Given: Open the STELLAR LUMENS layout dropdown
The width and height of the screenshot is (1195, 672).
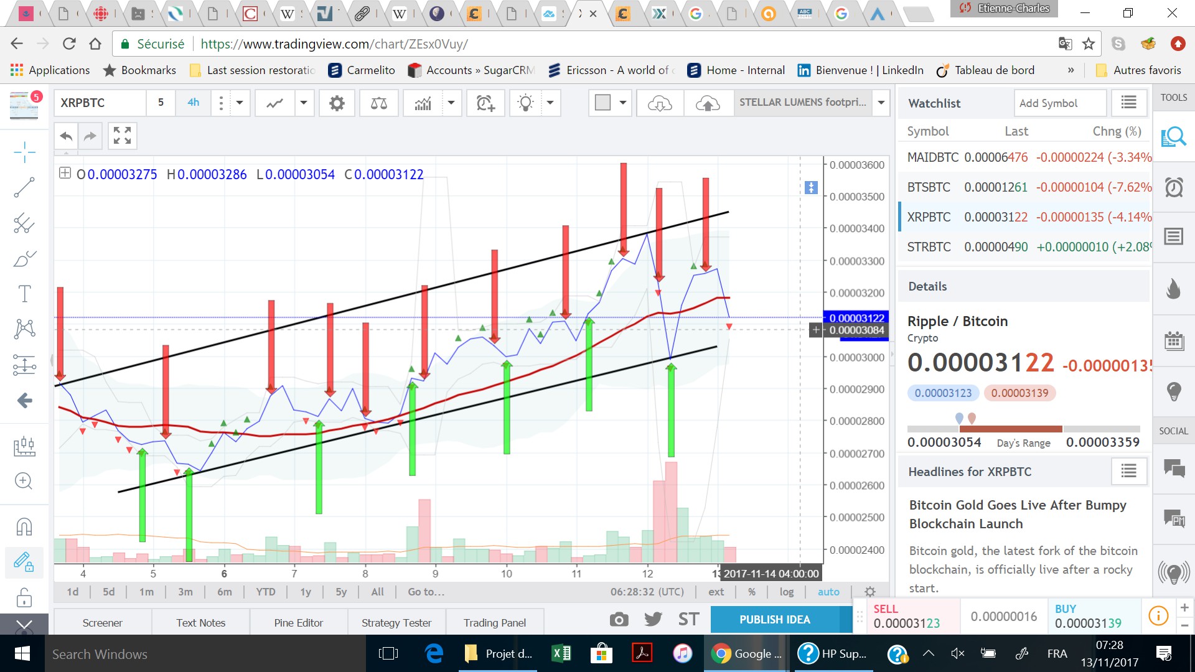Looking at the screenshot, I should (x=881, y=103).
